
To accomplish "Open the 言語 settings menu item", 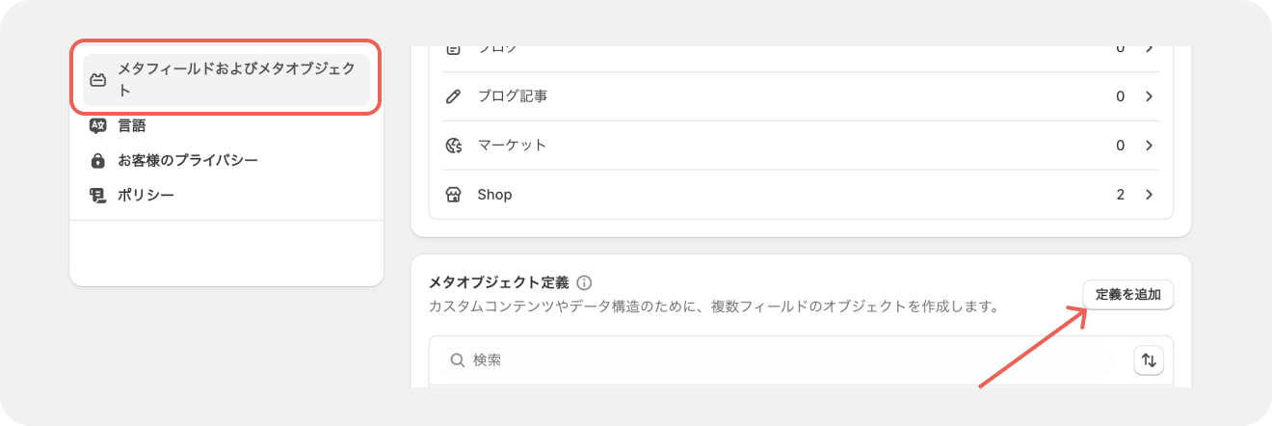I will click(132, 125).
